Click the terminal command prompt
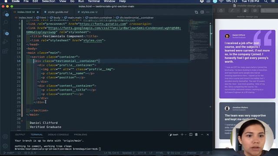The width and height of the screenshot is (278, 156). [x=58, y=149]
